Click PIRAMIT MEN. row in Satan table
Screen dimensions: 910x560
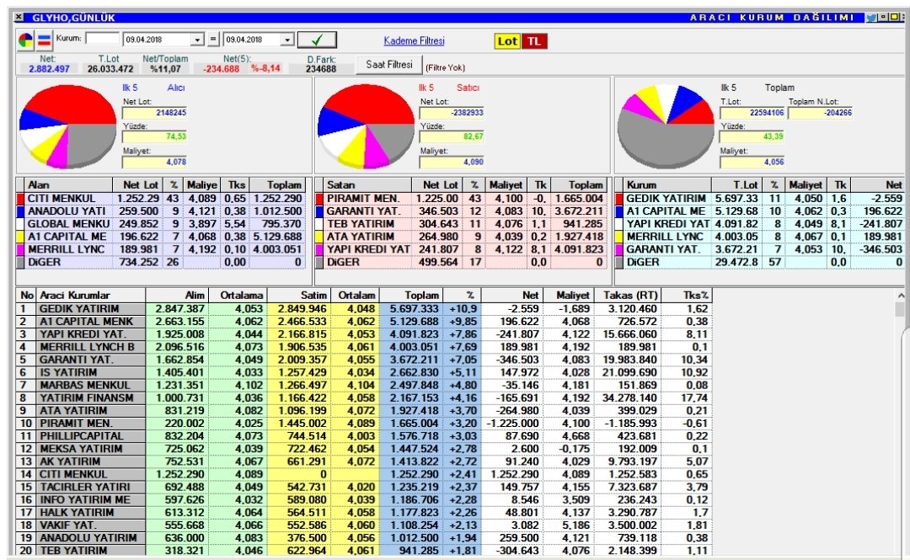pyautogui.click(x=460, y=199)
